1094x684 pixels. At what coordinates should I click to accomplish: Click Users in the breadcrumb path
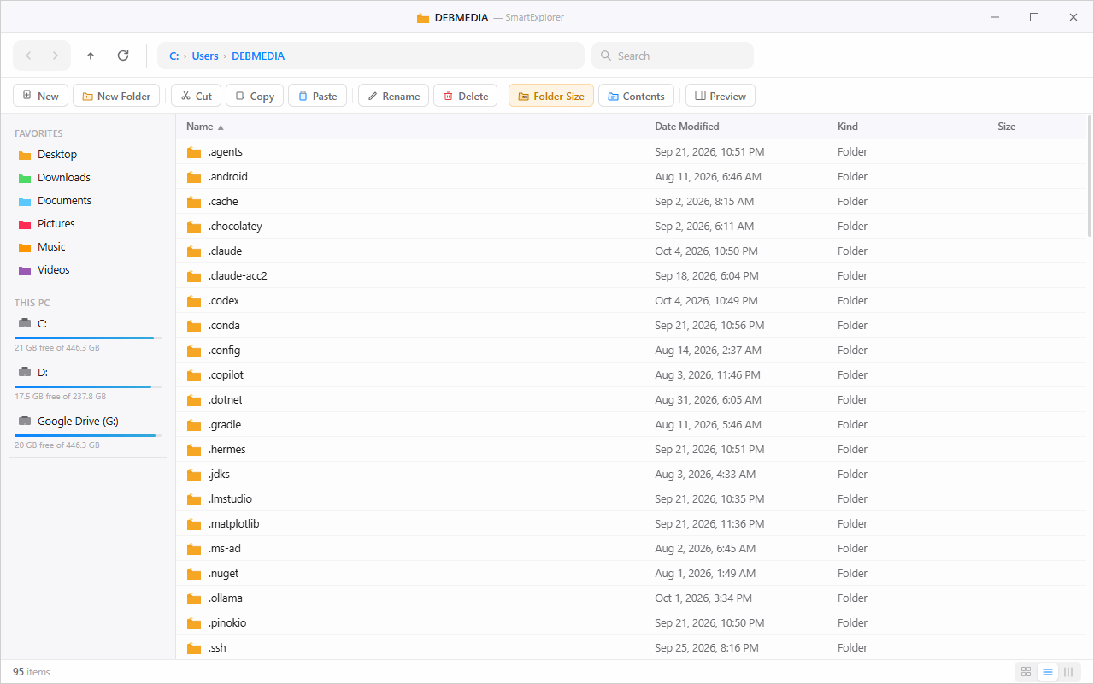205,56
